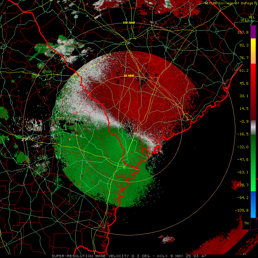Click the 61.2 scale value

pos(244,71)
